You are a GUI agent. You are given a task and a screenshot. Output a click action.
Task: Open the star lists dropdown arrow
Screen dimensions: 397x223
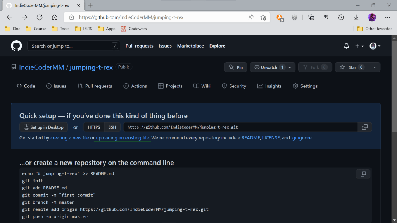[375, 67]
